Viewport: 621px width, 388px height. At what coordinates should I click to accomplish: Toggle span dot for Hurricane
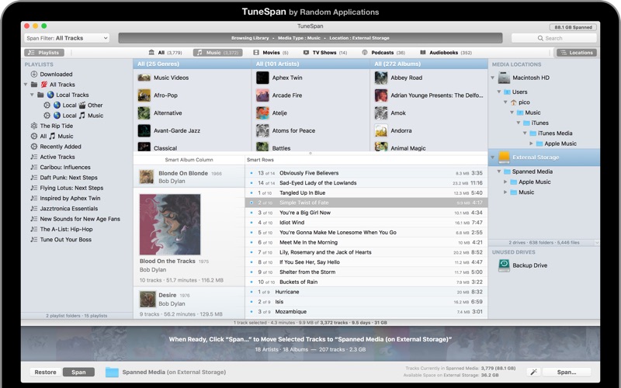coord(252,292)
